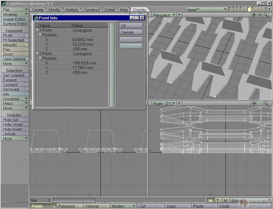Screen dimensions: 273x209
Task: Open the Perspective view type dropdown
Action: coord(164,15)
